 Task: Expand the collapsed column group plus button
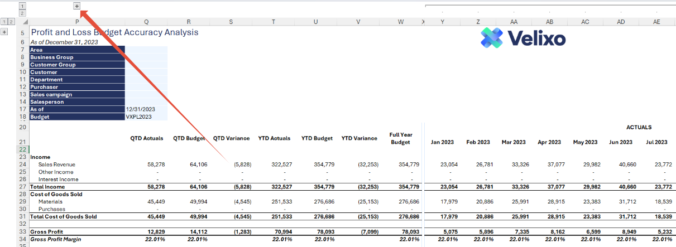click(77, 6)
